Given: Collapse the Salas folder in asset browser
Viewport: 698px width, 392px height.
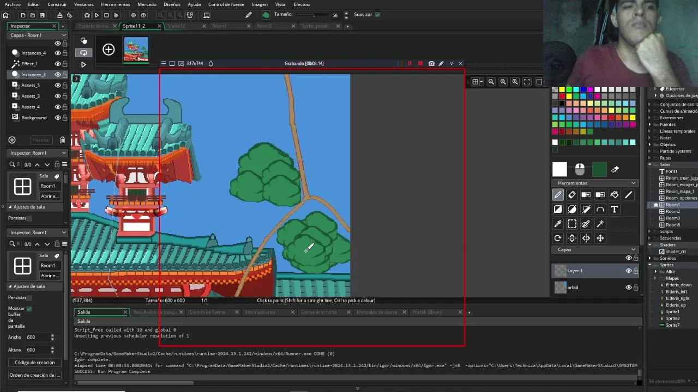Looking at the screenshot, I should [x=650, y=164].
